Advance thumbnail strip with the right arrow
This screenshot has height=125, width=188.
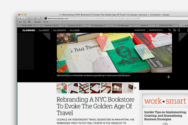[135, 88]
